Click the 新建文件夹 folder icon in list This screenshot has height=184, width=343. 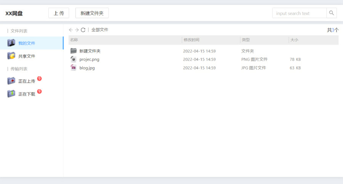pos(74,51)
